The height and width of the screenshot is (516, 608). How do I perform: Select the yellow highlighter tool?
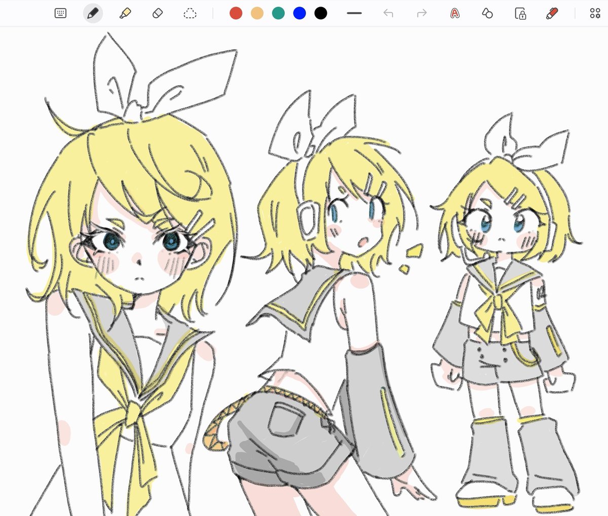point(125,13)
